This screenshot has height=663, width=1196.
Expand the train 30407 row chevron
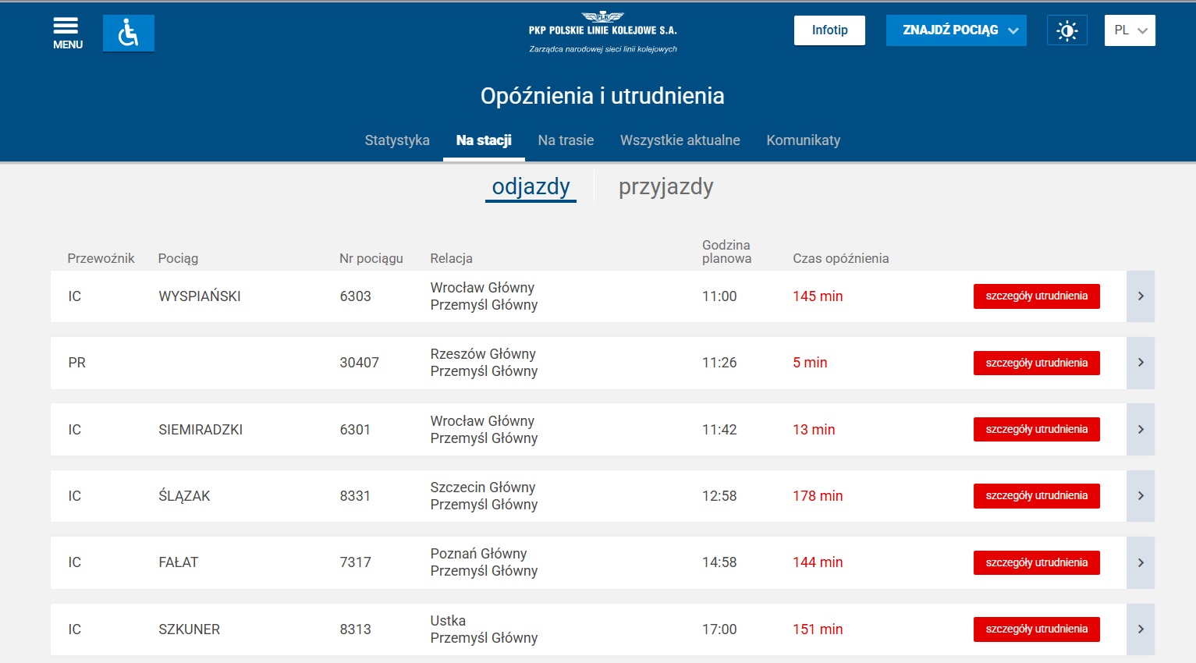1140,363
